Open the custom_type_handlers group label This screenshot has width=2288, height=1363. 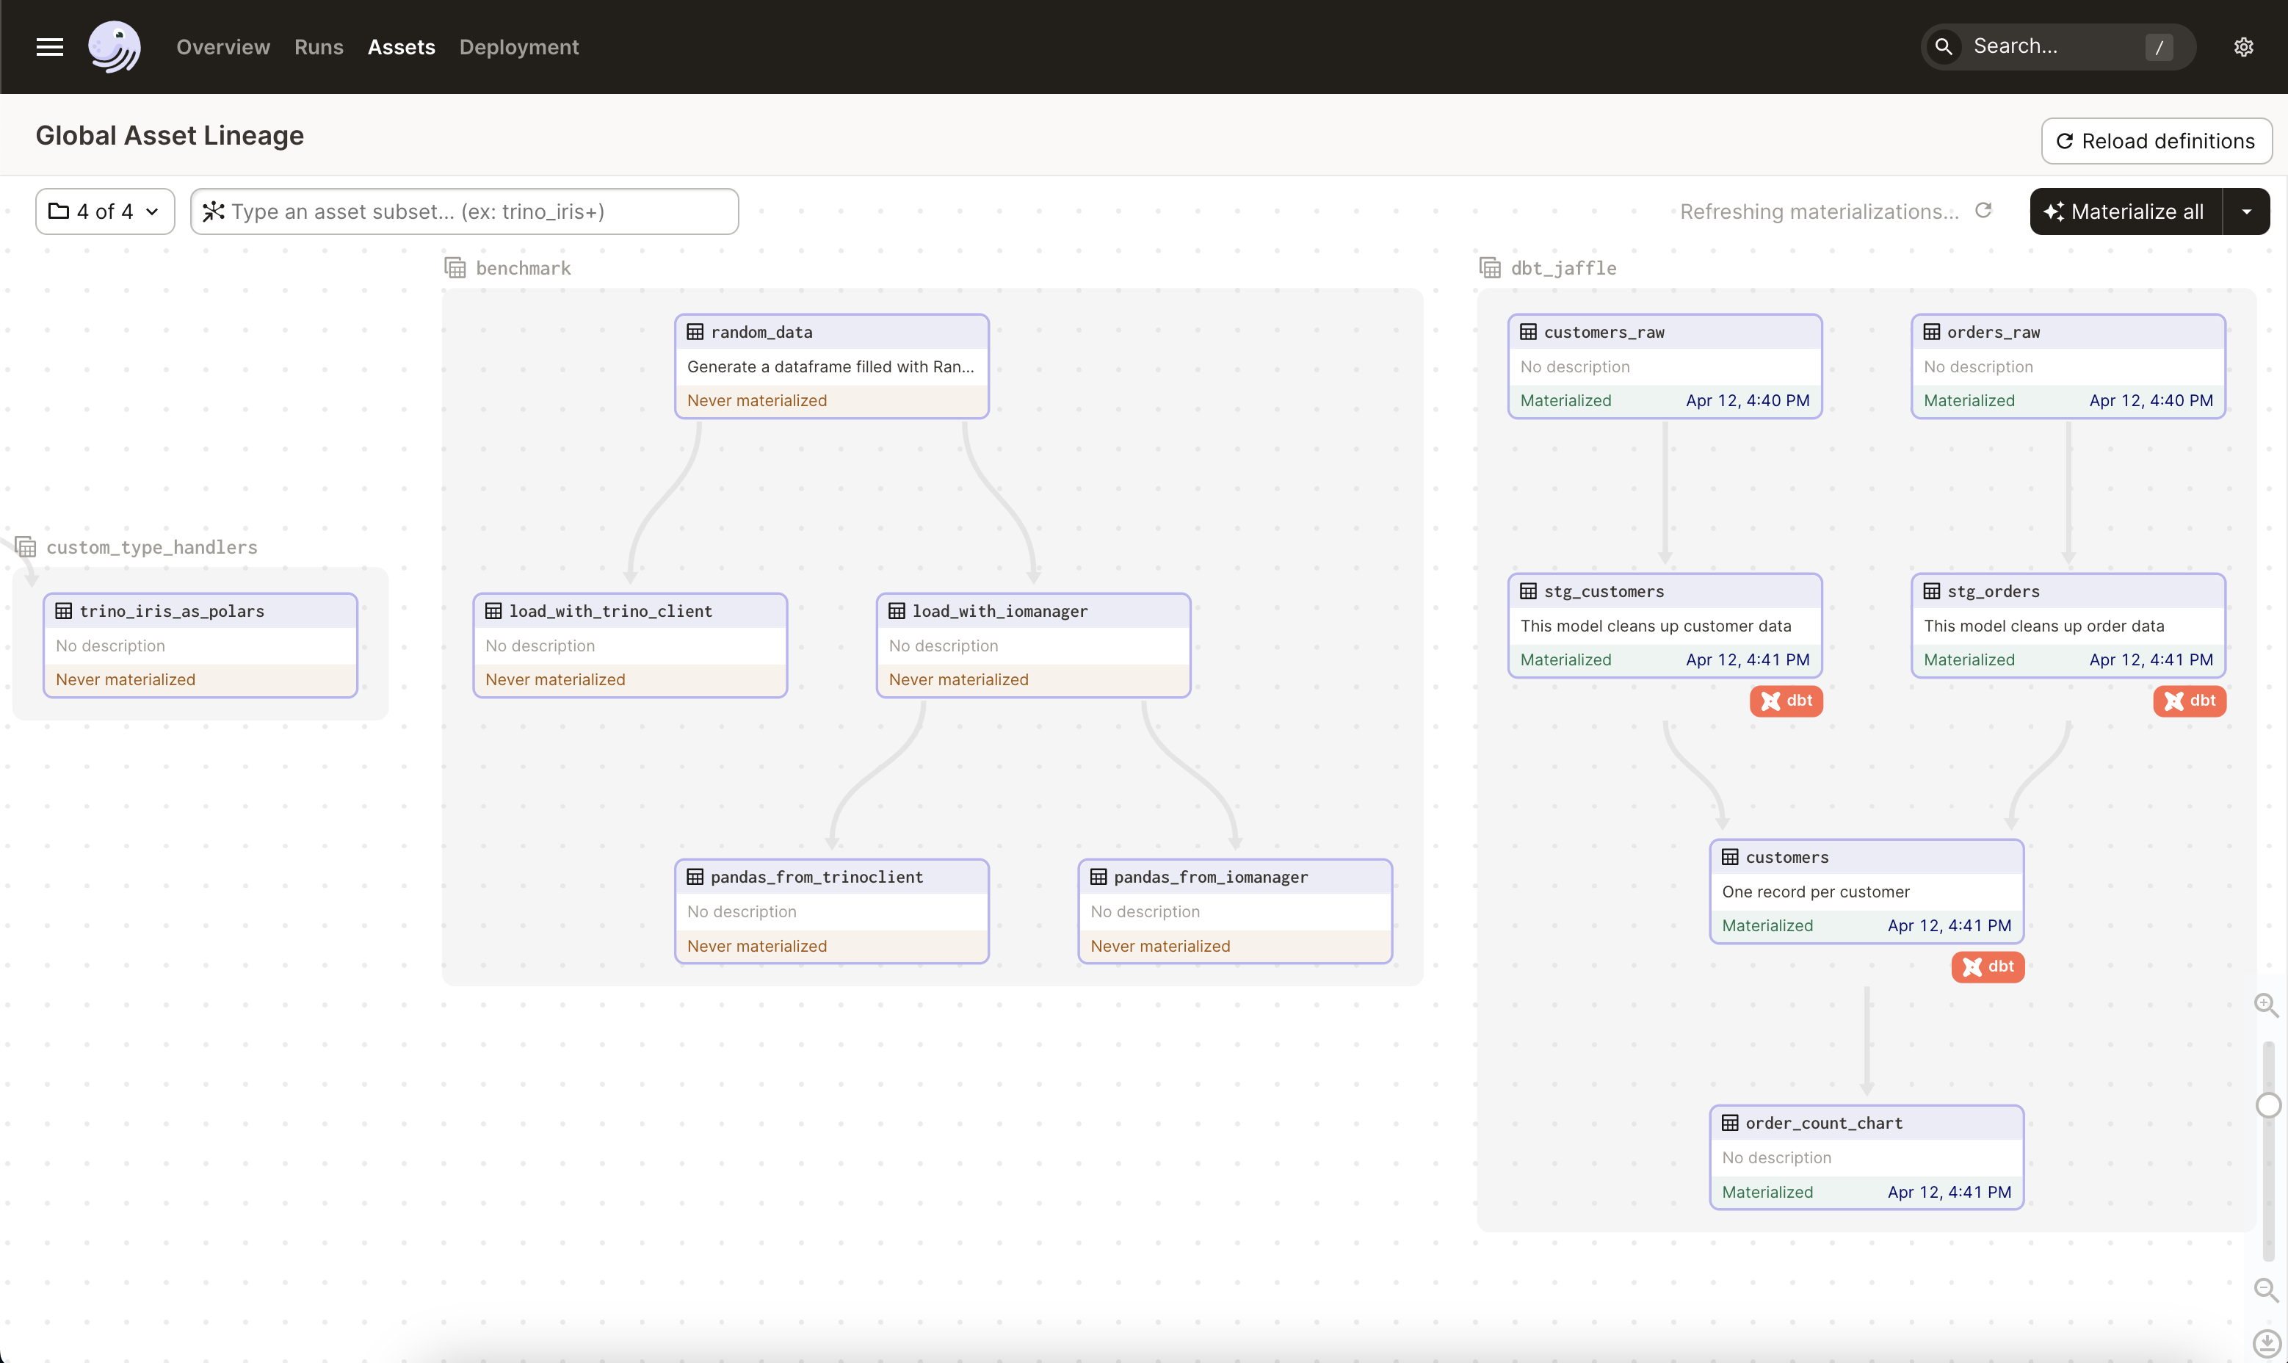[151, 547]
